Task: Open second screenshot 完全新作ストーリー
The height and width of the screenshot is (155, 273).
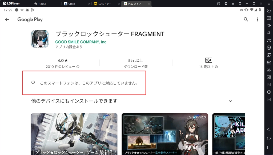Action: pyautogui.click(x=165, y=134)
